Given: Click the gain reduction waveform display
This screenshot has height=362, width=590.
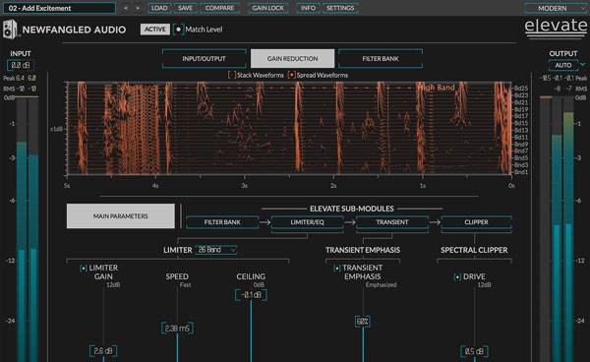Looking at the screenshot, I should coord(289,128).
